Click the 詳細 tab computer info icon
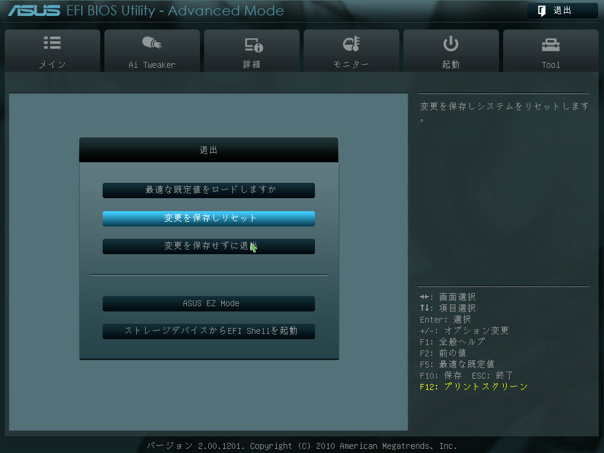This screenshot has width=604, height=453. (254, 45)
